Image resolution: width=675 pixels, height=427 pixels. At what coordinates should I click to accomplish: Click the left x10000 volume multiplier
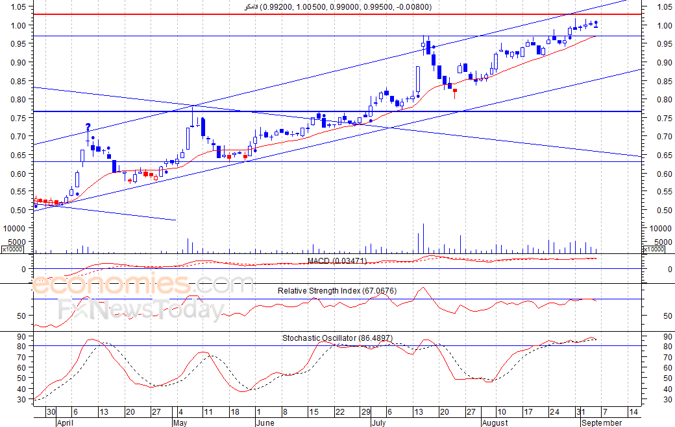click(13, 249)
